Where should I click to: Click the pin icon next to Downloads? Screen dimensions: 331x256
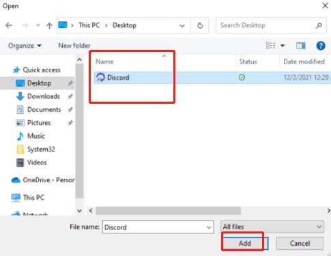(70, 96)
